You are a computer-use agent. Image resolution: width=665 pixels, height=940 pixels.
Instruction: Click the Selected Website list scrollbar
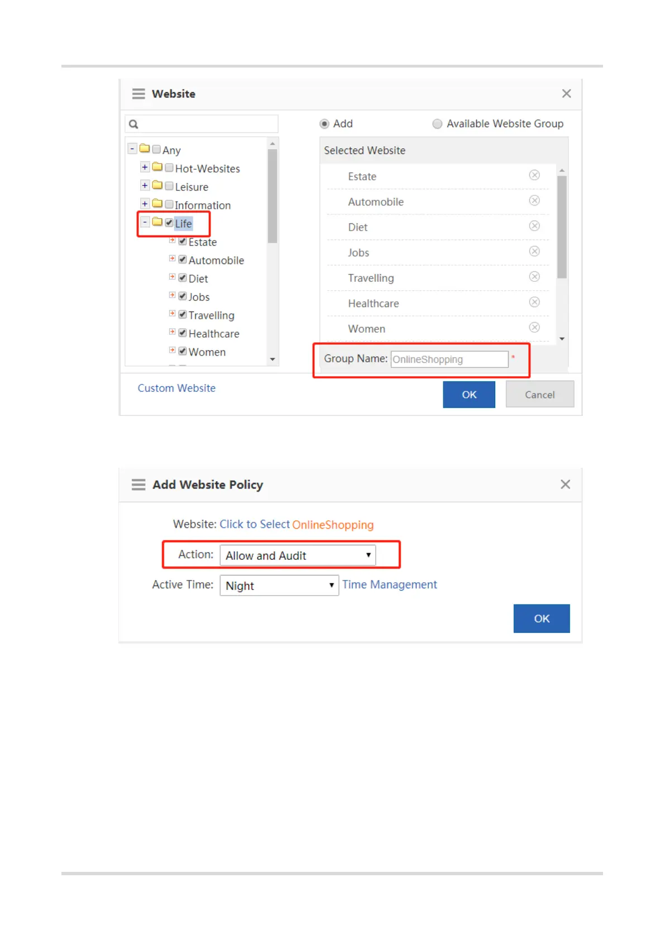point(562,227)
